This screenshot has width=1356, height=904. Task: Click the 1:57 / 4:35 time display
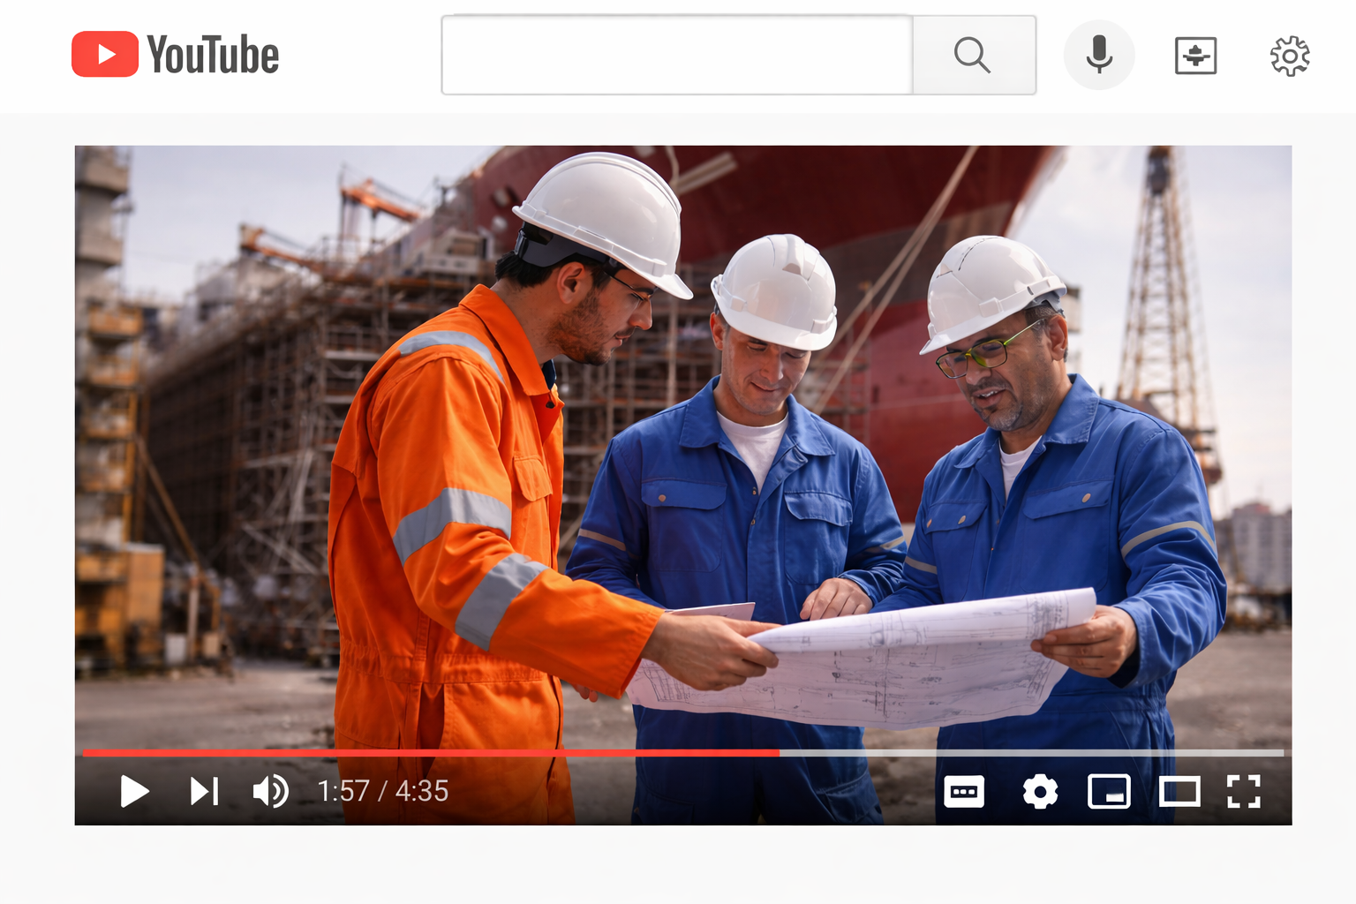pos(382,791)
